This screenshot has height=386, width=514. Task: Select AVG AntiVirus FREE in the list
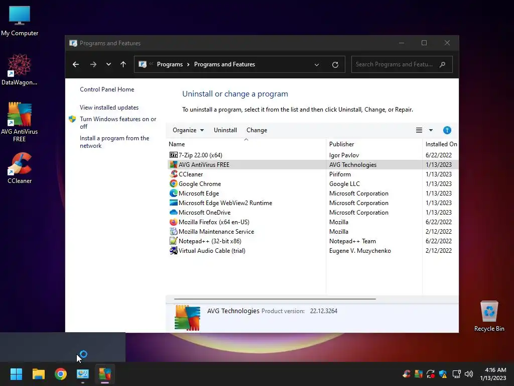[313, 165]
